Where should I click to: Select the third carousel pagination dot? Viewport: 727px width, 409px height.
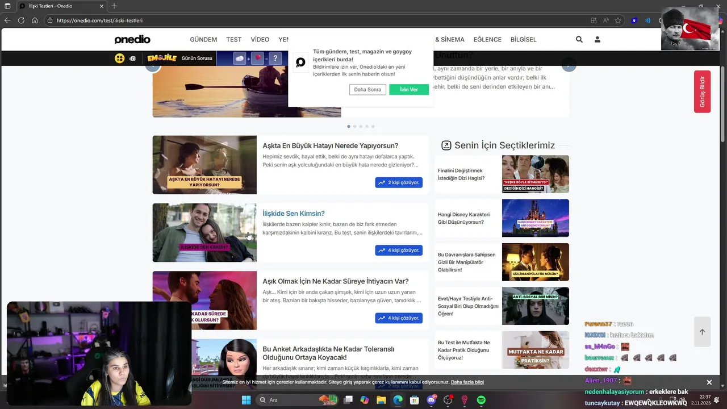pos(361,126)
